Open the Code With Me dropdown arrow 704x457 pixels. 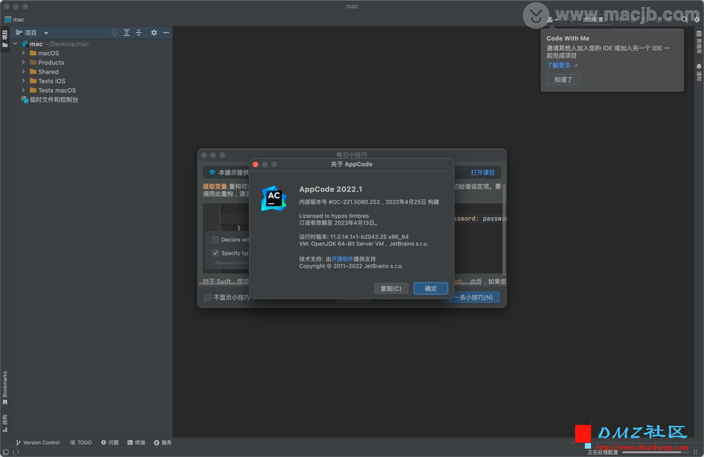coord(556,20)
